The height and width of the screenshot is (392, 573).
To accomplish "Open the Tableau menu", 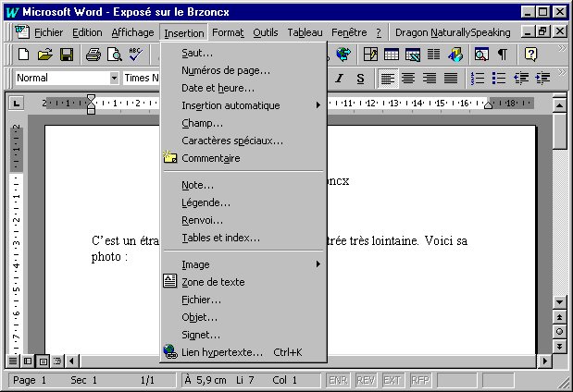I will [305, 32].
